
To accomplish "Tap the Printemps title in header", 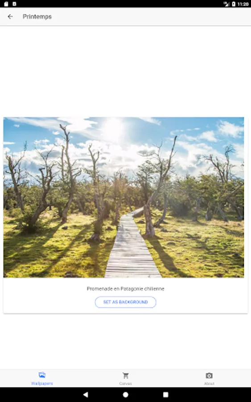I will pos(37,17).
